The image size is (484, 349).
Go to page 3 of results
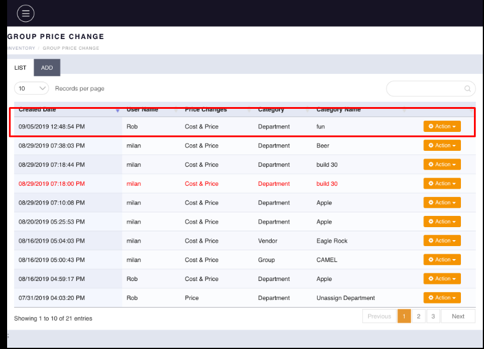[x=433, y=316]
